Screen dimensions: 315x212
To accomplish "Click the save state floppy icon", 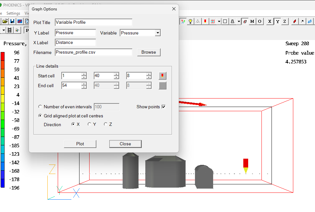I will tap(12, 21).
